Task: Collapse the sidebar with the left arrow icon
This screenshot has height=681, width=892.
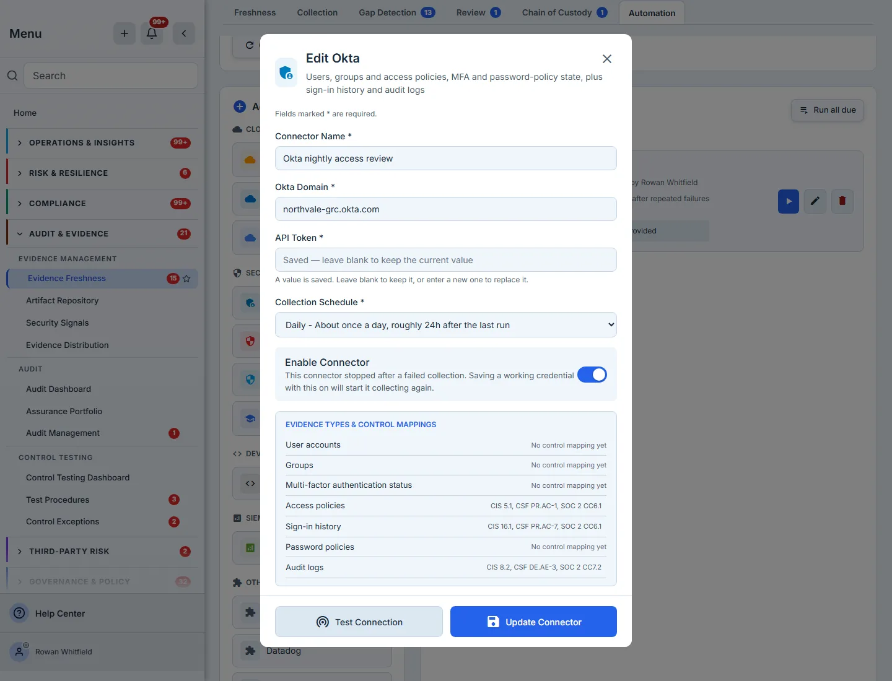Action: pos(184,33)
